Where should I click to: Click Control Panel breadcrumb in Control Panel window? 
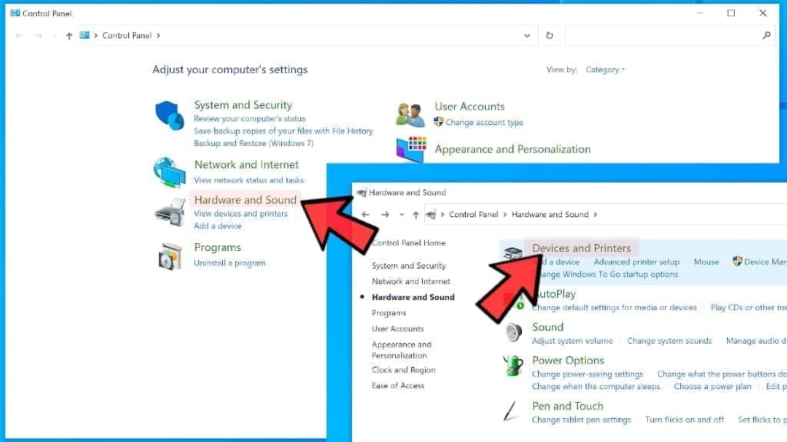(127, 35)
